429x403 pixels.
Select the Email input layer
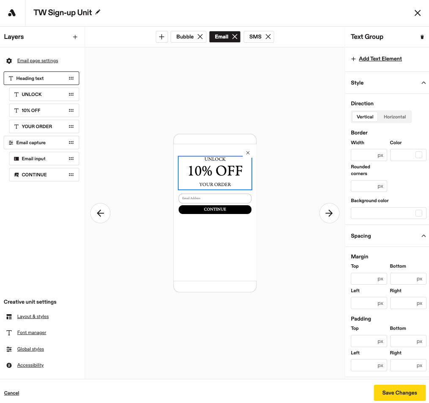[x=44, y=159]
